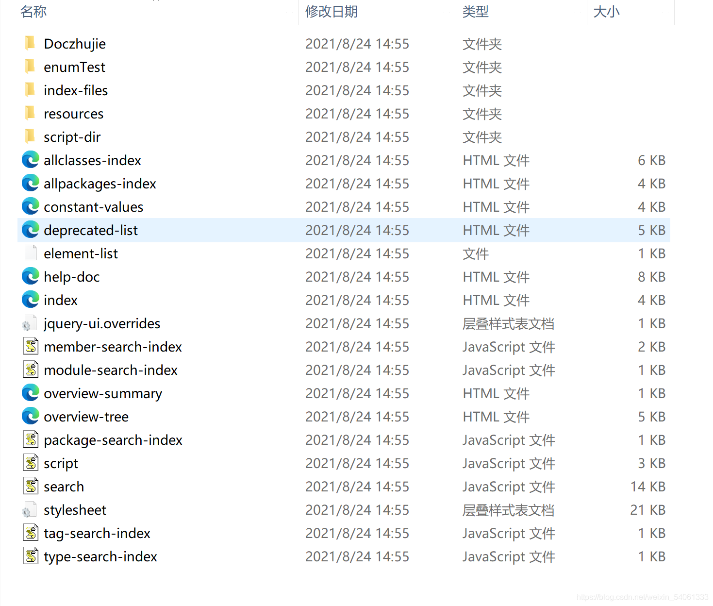The height and width of the screenshot is (606, 713).
Task: Select the element-list file name
Action: click(81, 253)
